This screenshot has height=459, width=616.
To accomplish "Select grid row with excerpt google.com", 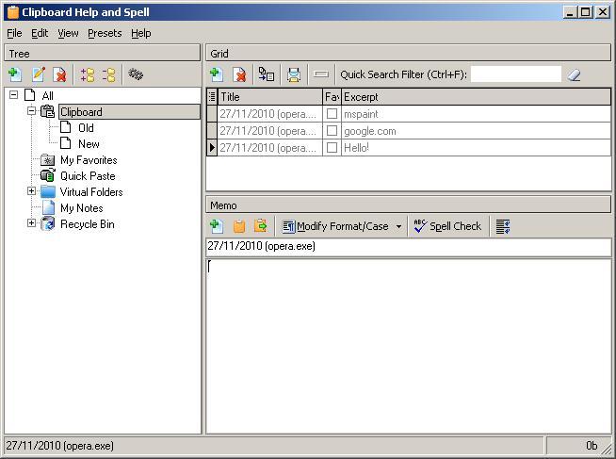I will 409,131.
